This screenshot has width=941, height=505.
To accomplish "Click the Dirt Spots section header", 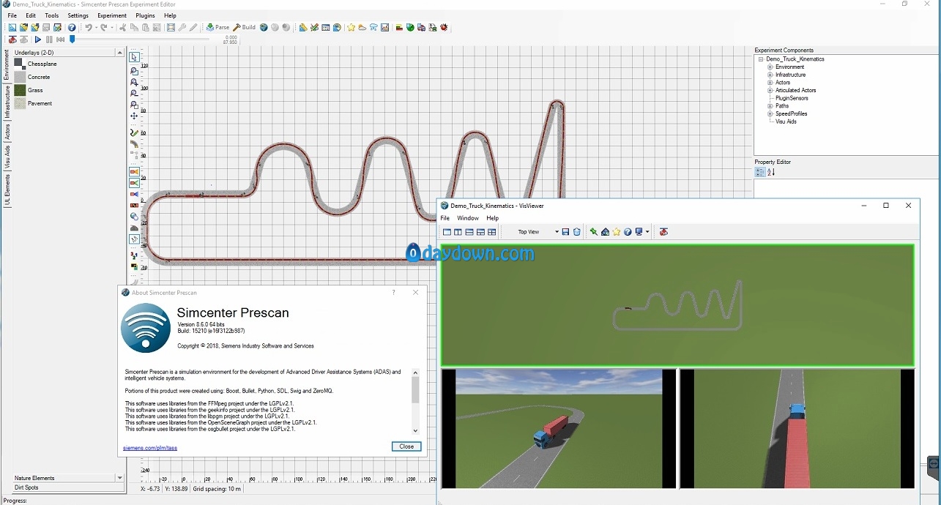I will [x=69, y=487].
